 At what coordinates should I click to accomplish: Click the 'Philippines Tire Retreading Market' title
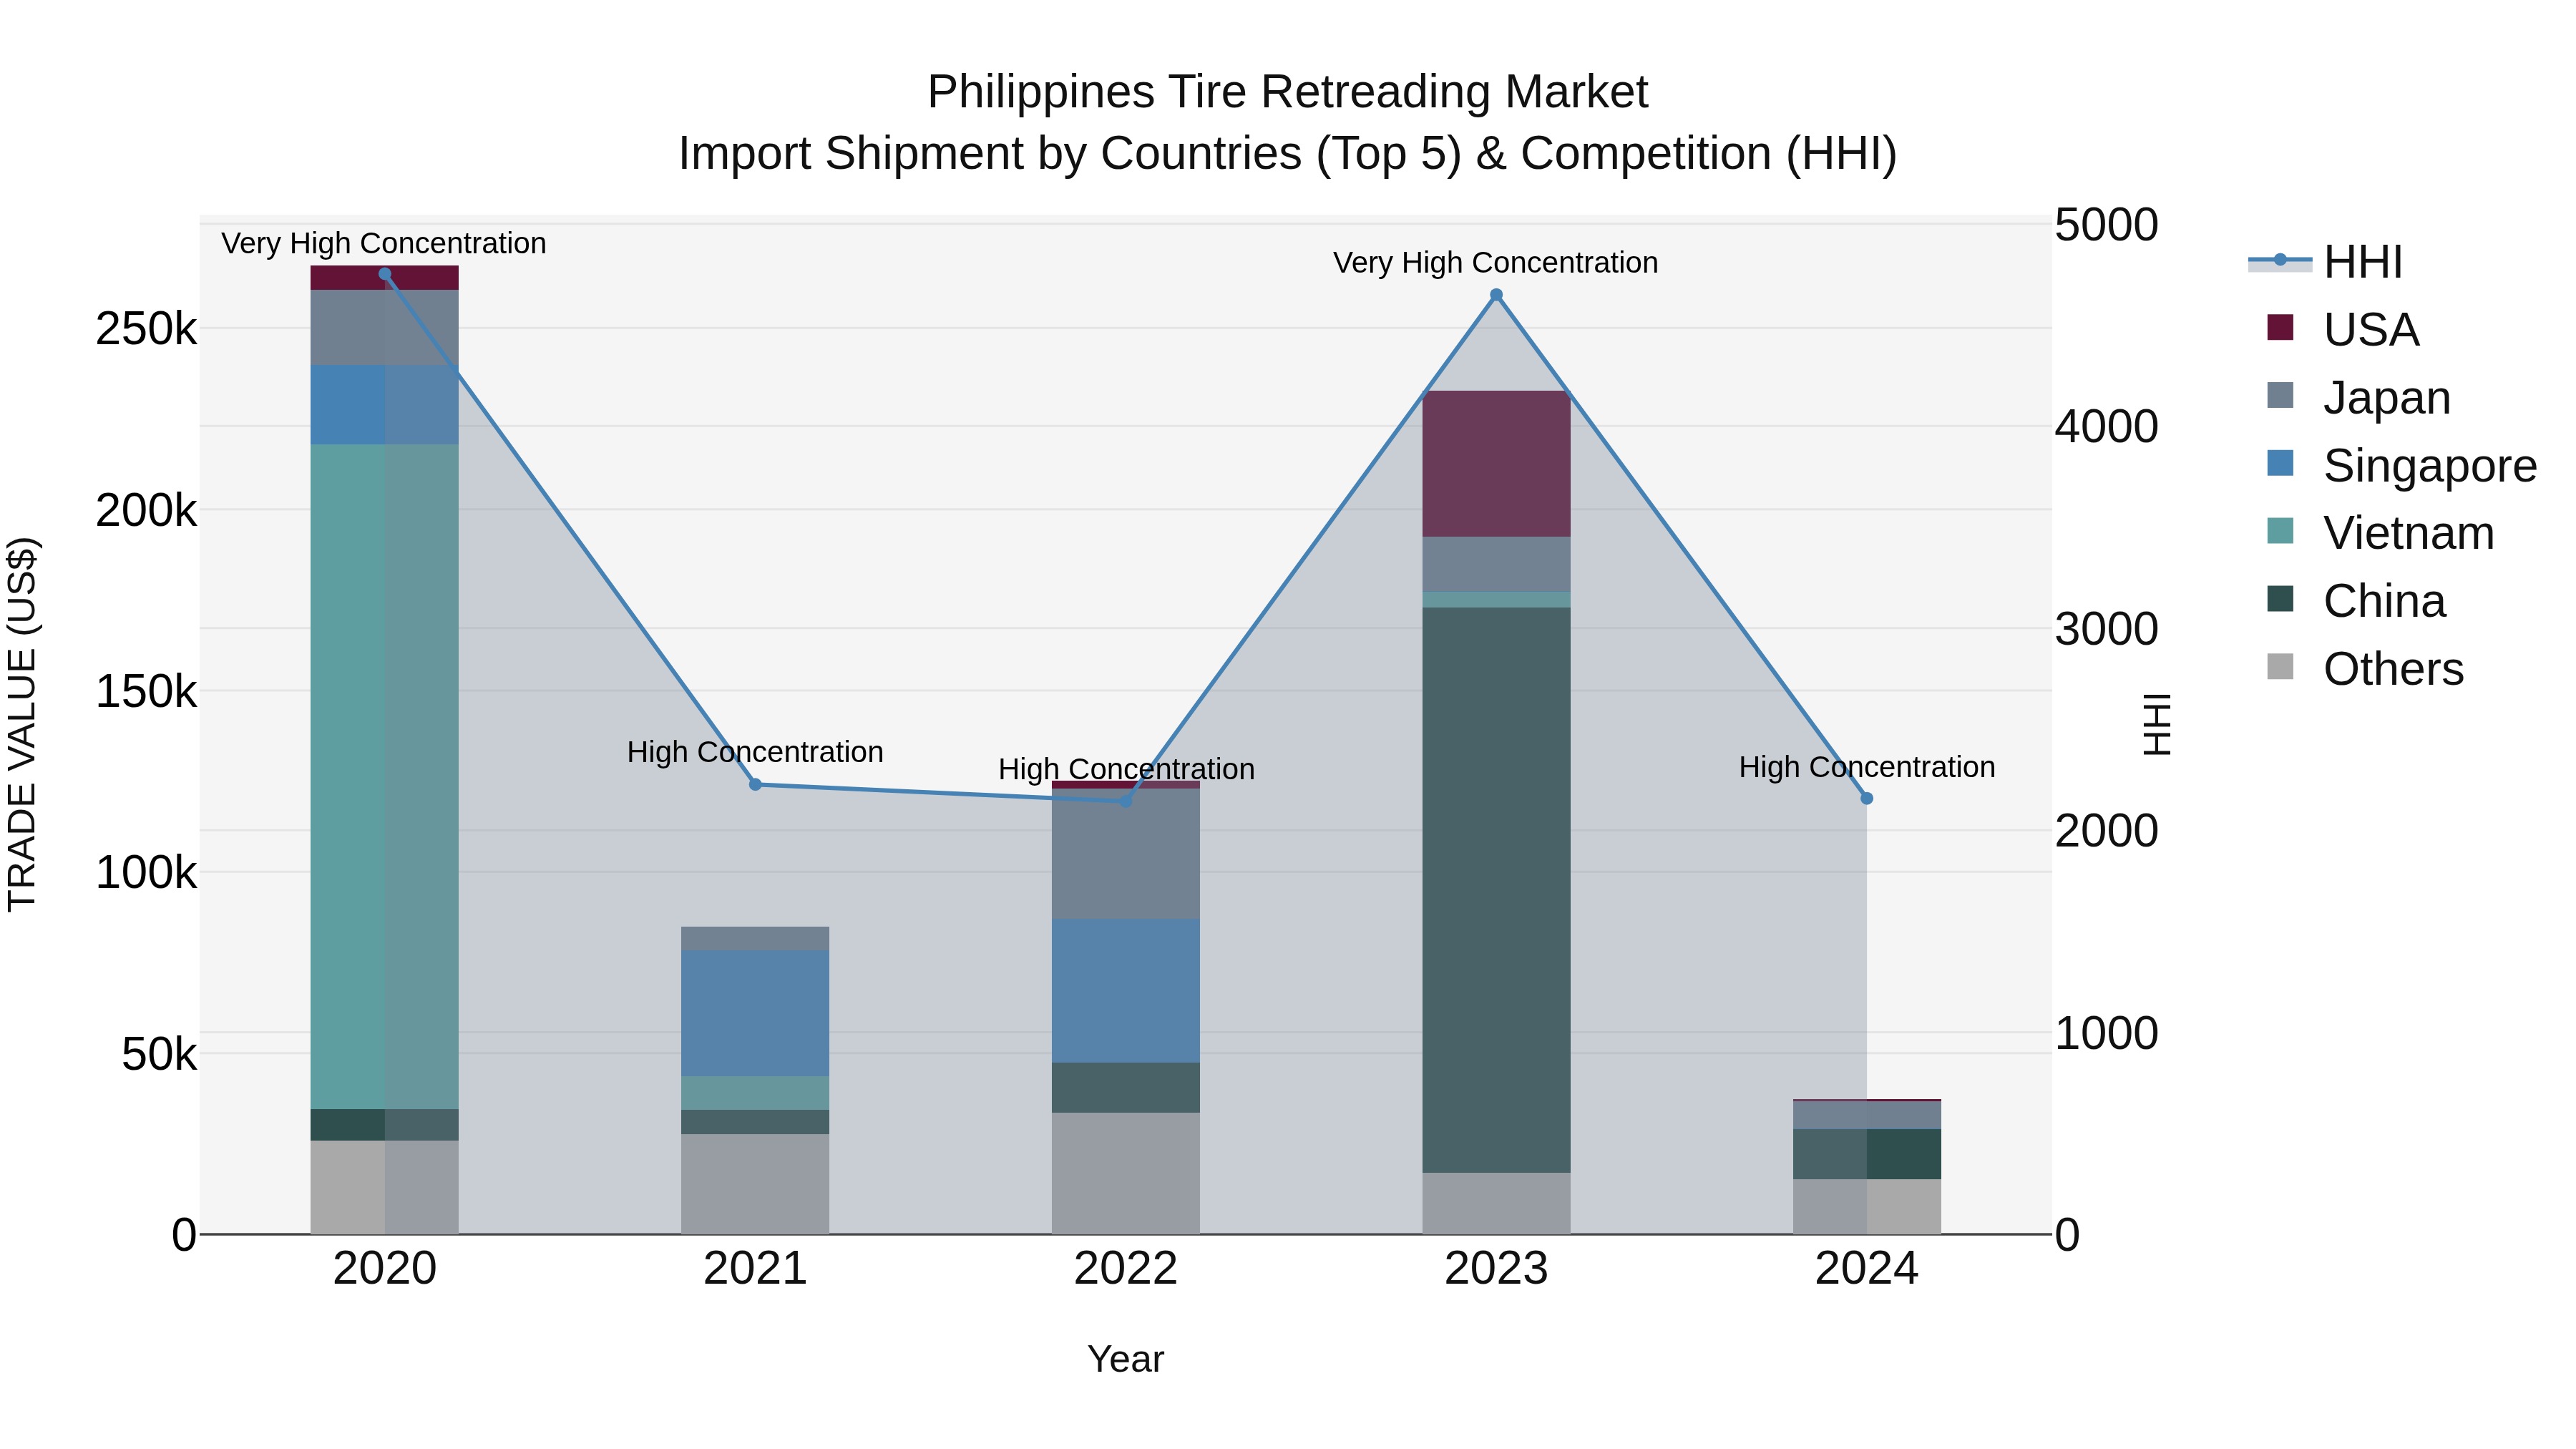click(x=1288, y=92)
